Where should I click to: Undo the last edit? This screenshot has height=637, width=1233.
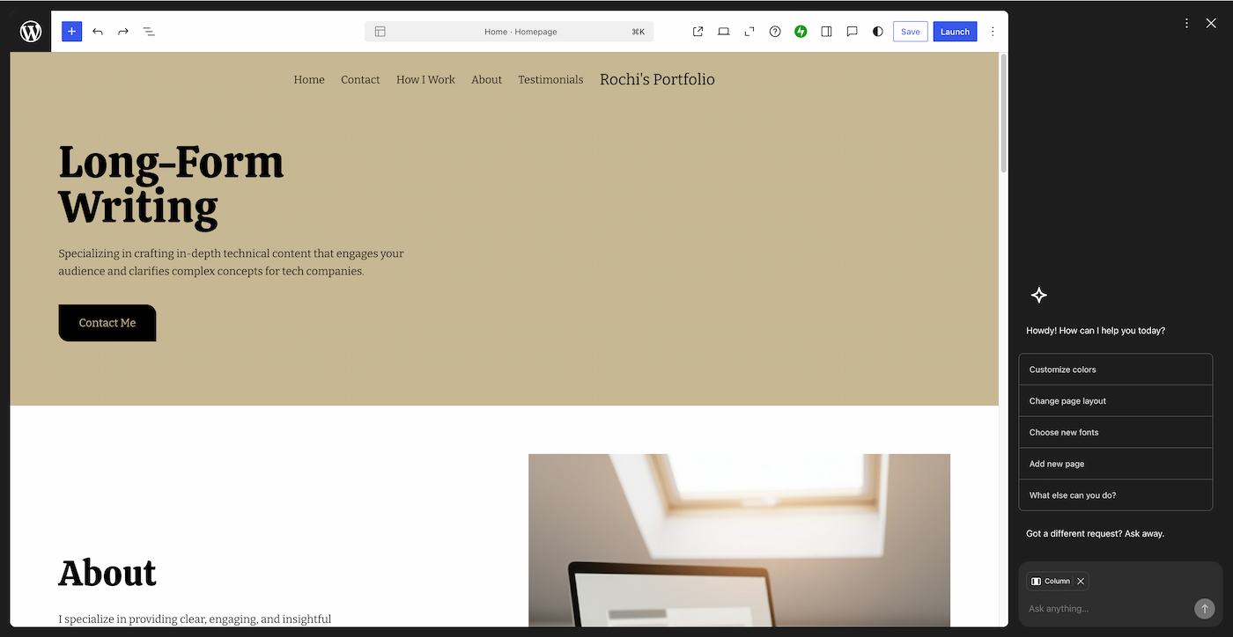(x=98, y=32)
